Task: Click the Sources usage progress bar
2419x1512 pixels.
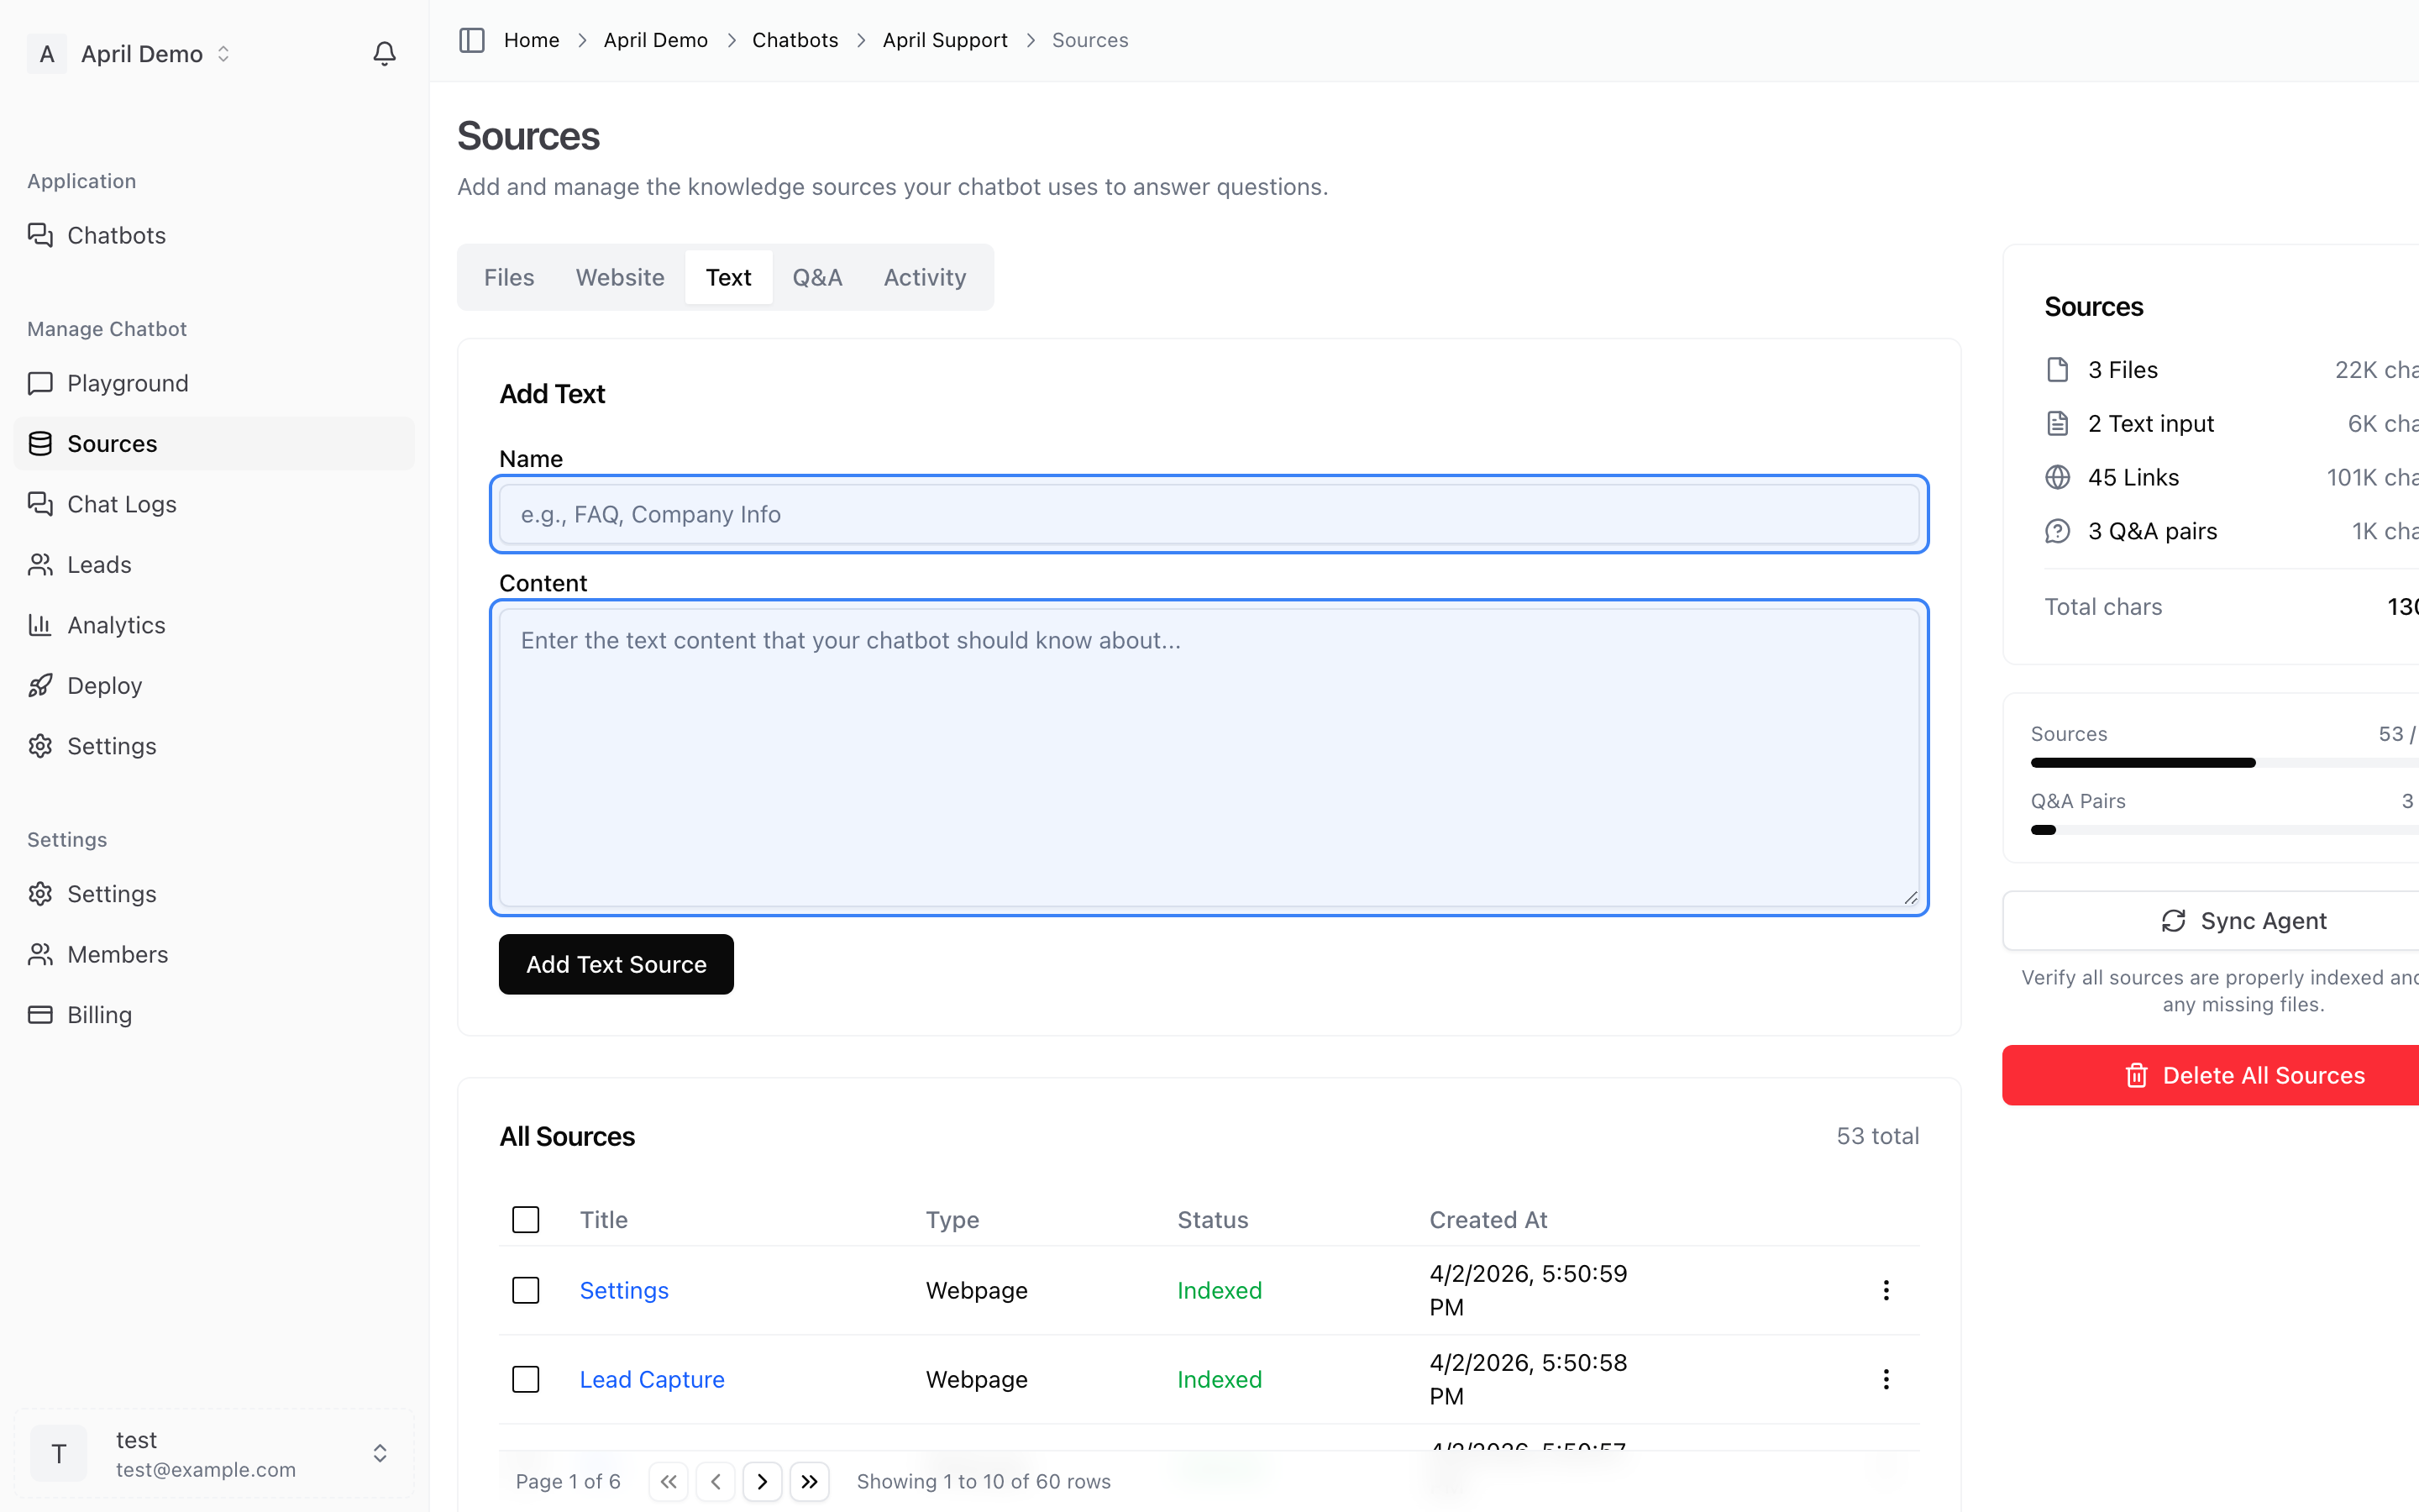Action: [x=2225, y=763]
